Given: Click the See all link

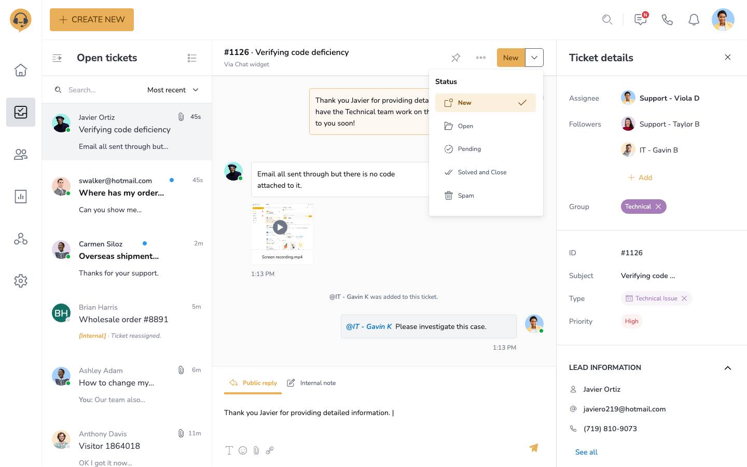Looking at the screenshot, I should click(586, 452).
